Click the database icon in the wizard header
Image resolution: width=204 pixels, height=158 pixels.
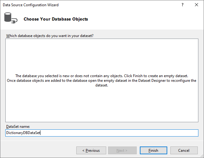coord(8,17)
